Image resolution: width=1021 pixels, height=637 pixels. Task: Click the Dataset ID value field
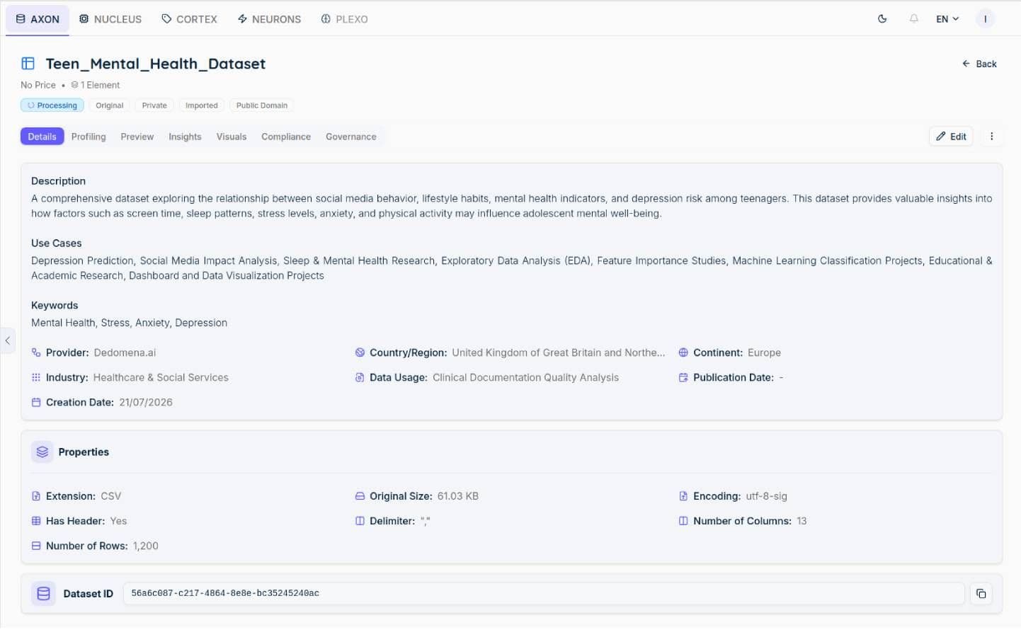pyautogui.click(x=544, y=594)
